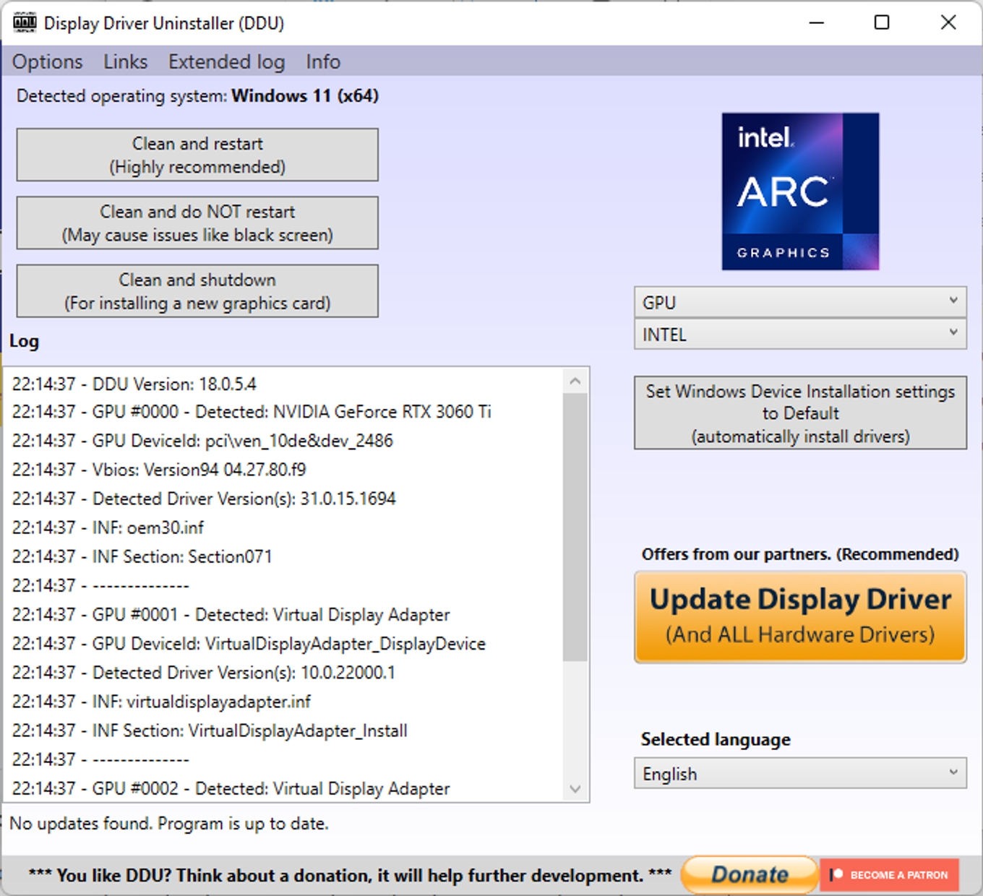This screenshot has width=983, height=896.
Task: Click Detected operating system Windows 11 text
Action: [x=197, y=96]
